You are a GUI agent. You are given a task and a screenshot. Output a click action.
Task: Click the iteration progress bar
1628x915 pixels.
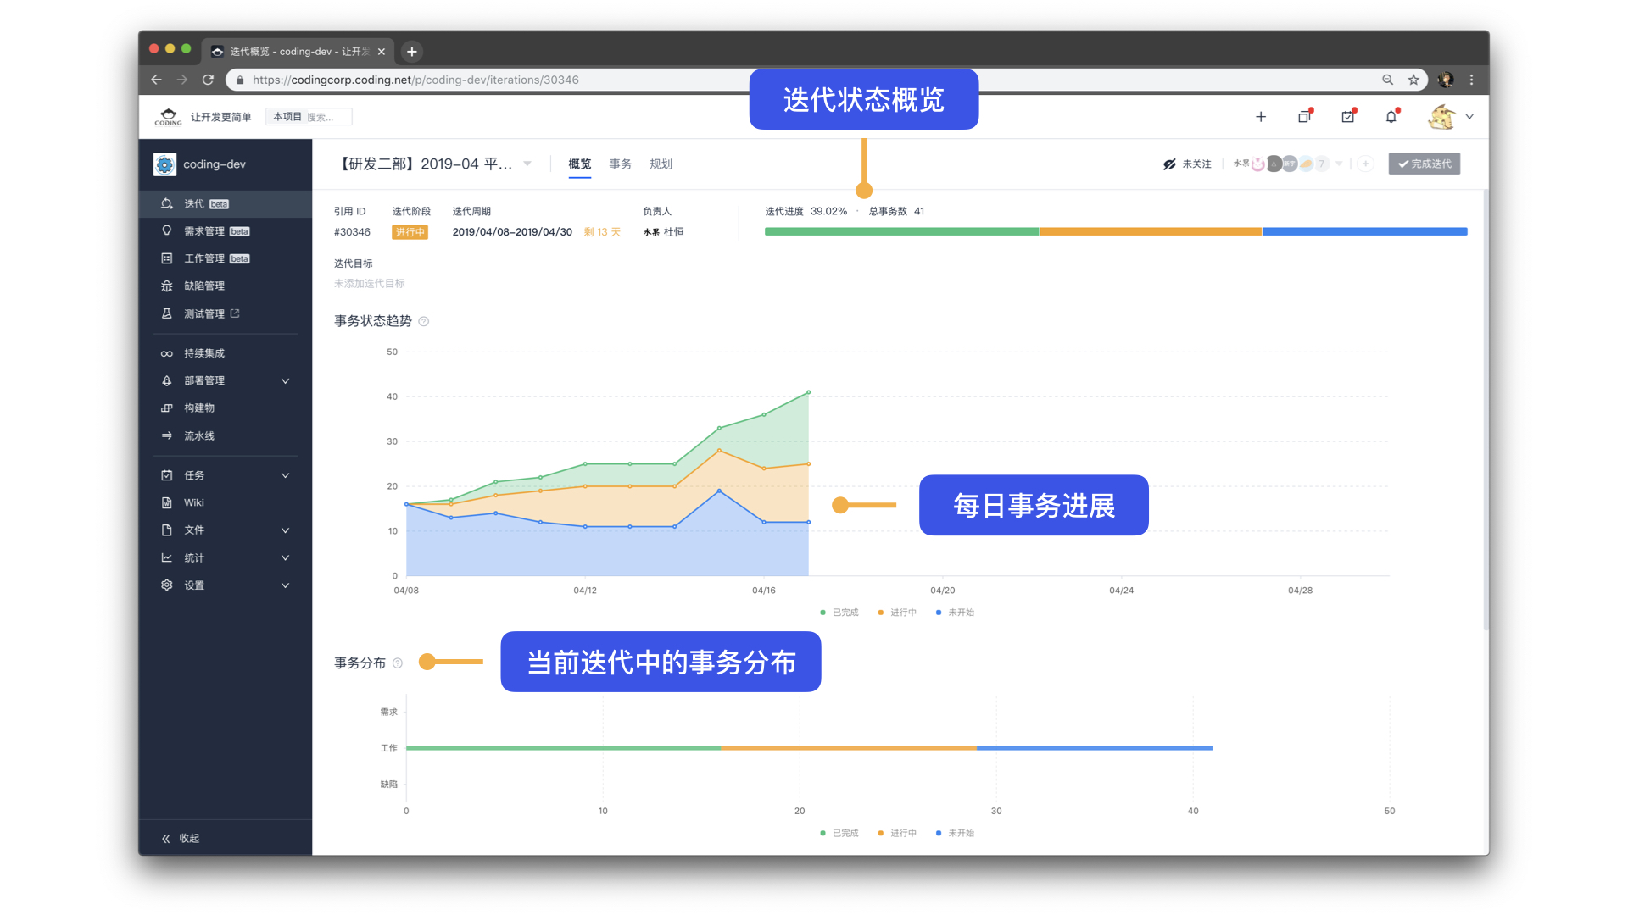(1115, 230)
